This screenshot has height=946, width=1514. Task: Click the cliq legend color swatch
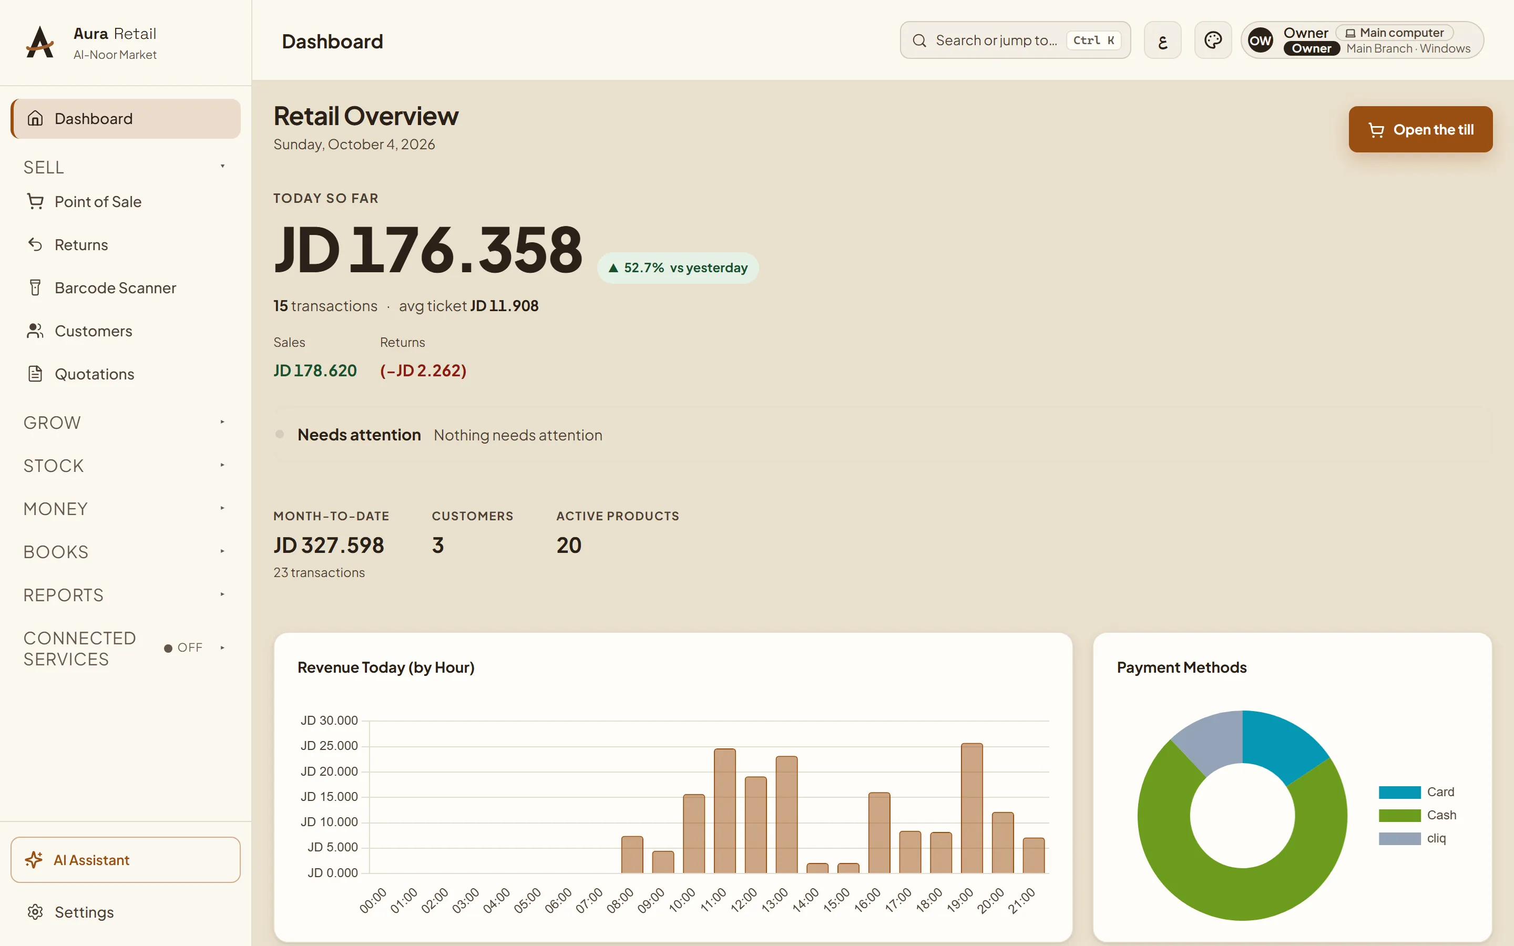[1399, 839]
